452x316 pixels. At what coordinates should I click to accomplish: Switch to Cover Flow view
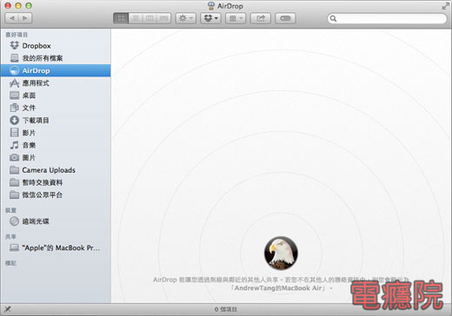163,18
